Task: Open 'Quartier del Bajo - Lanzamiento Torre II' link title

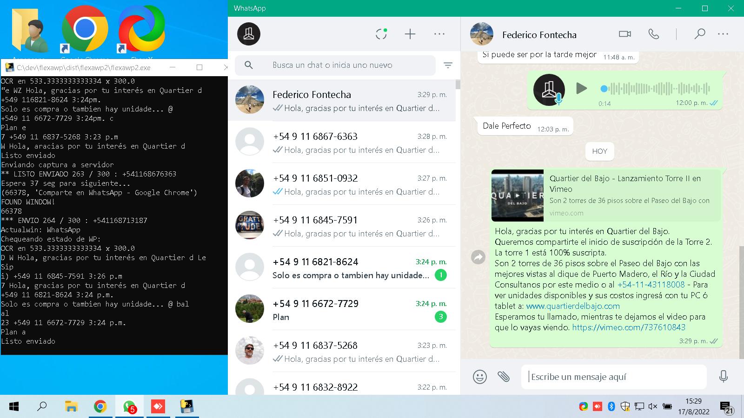Action: 625,183
